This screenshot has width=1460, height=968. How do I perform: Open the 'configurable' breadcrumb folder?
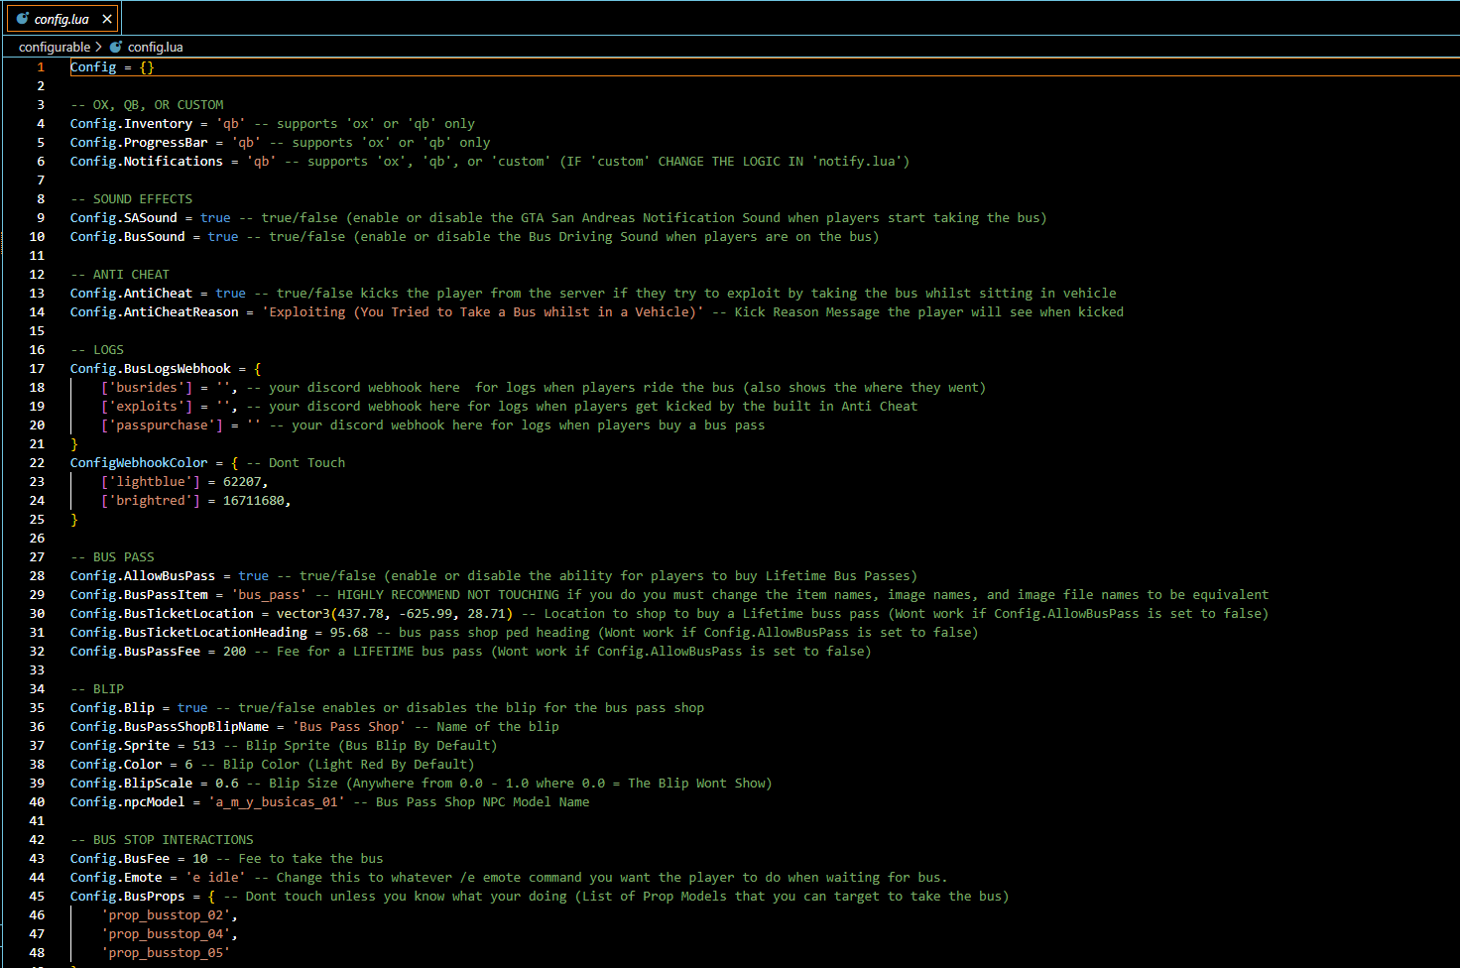(55, 47)
